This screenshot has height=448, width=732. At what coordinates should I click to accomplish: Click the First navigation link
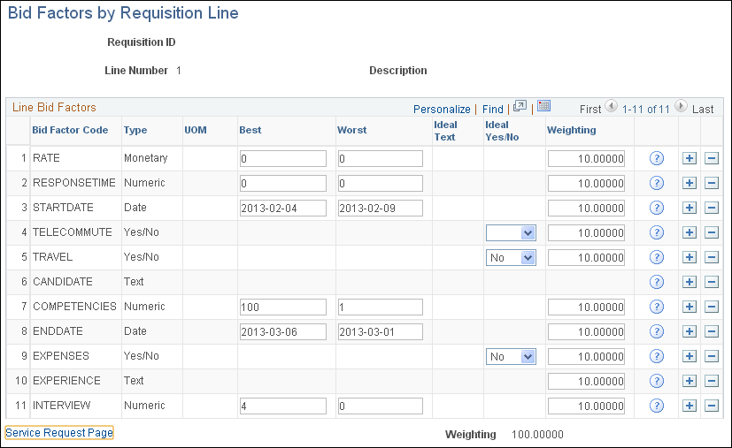point(590,109)
